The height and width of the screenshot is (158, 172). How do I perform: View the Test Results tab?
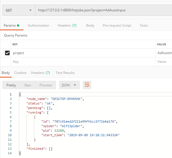click(65, 73)
